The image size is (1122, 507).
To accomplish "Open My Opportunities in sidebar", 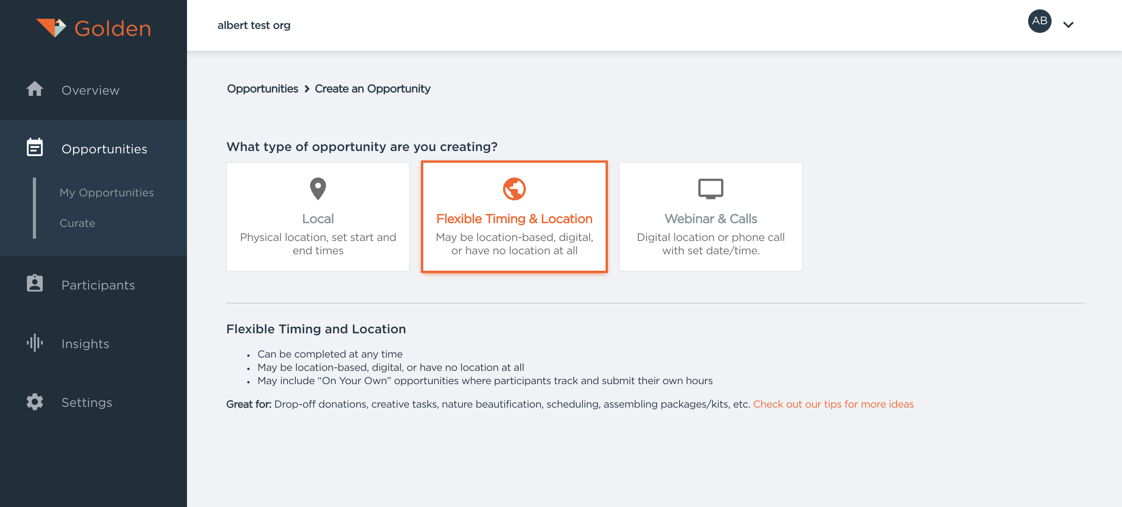I will (x=107, y=192).
